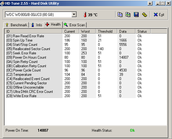
Task: Click the Exit button
Action: tap(159, 15)
